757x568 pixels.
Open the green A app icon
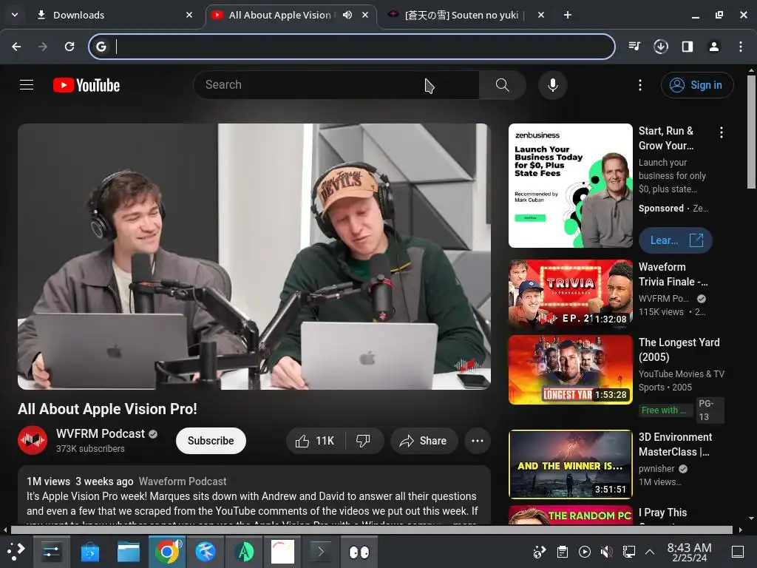point(244,552)
